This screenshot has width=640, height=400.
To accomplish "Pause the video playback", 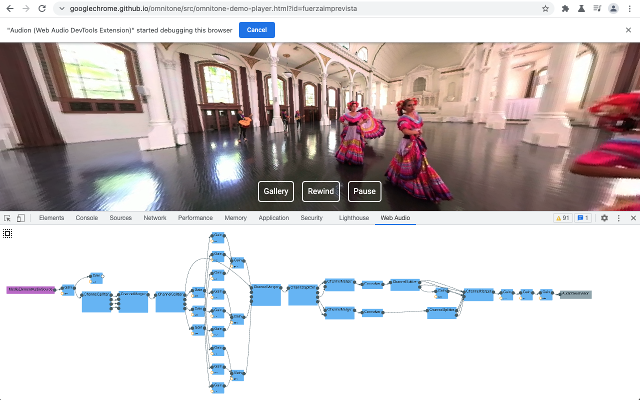I will pyautogui.click(x=364, y=191).
